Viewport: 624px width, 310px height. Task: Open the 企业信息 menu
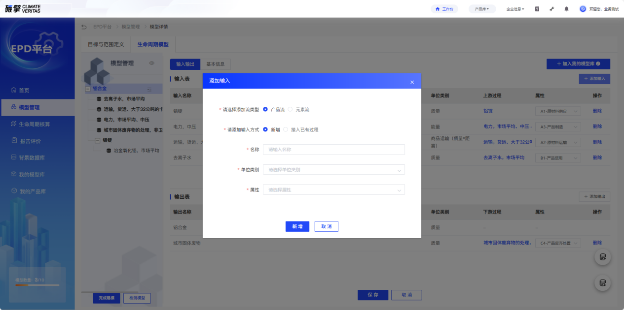[x=515, y=9]
